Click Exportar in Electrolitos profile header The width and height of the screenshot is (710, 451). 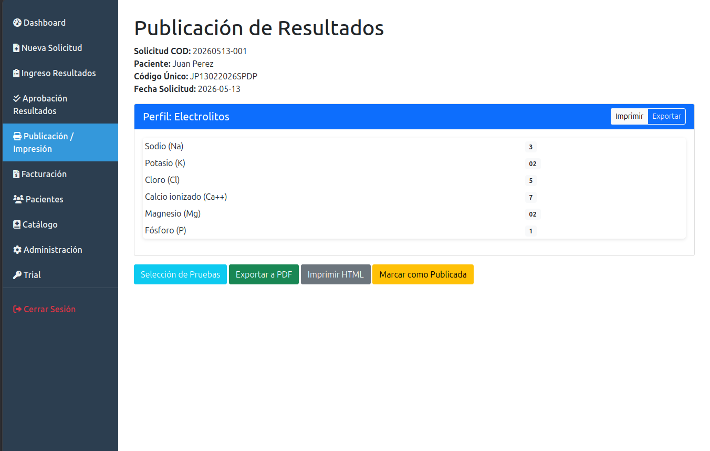tap(667, 117)
